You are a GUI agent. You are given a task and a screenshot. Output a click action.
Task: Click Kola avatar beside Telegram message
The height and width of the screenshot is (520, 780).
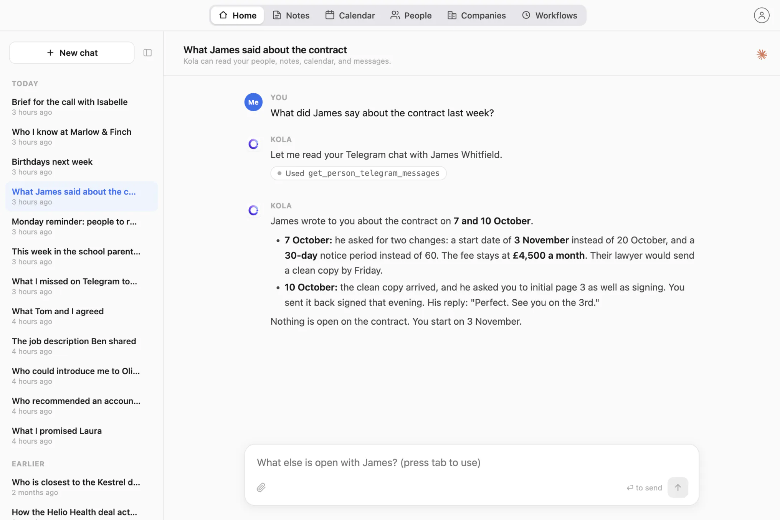(253, 144)
